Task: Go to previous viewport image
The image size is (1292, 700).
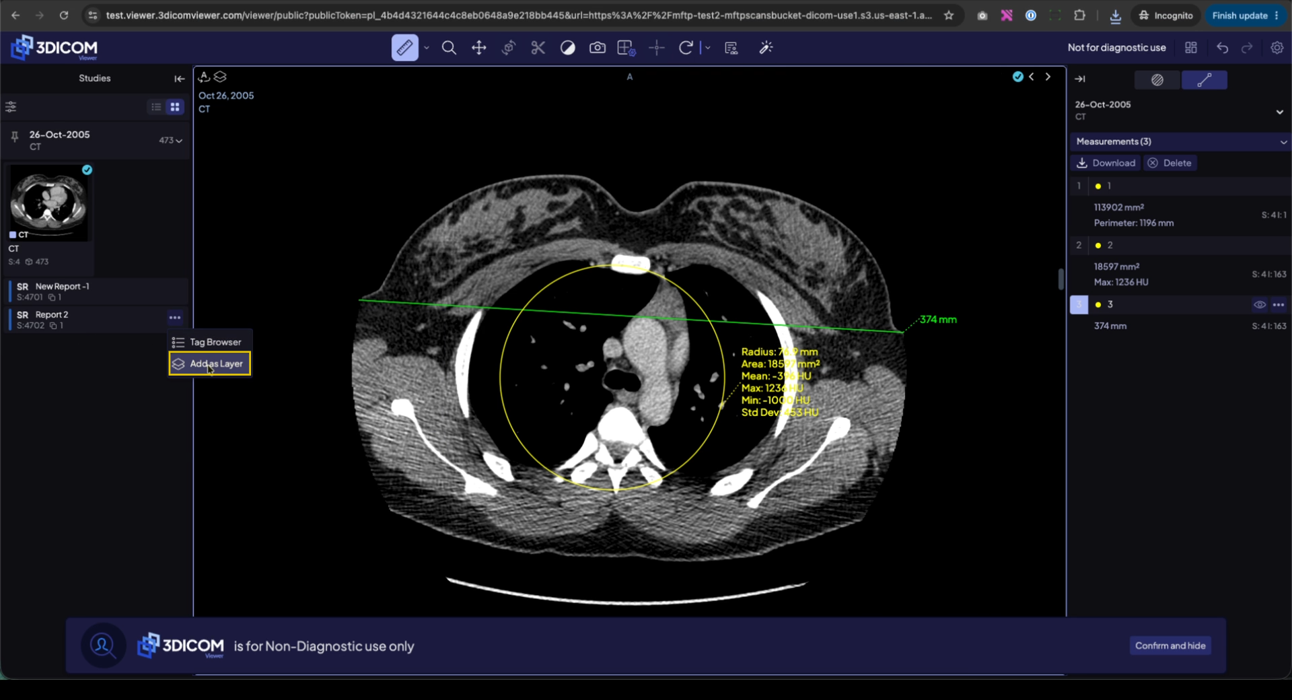Action: pos(1032,77)
